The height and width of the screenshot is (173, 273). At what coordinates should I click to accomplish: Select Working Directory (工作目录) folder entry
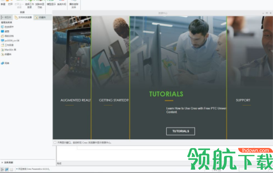(x=7, y=45)
